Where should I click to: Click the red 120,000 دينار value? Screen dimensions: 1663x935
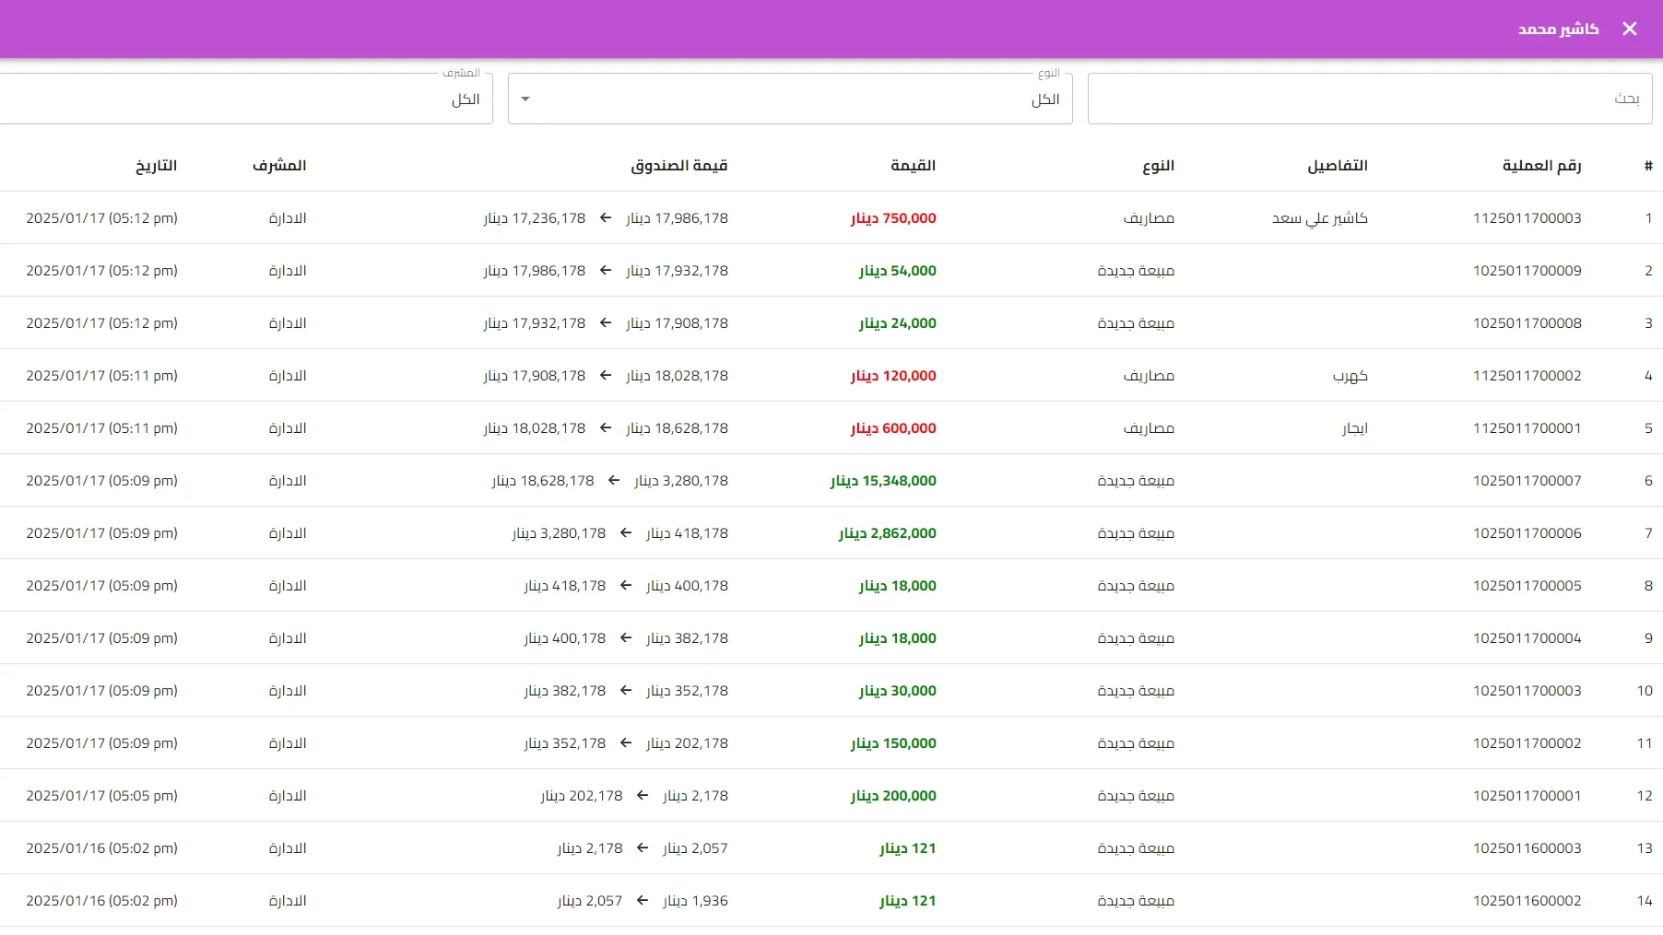(x=893, y=376)
